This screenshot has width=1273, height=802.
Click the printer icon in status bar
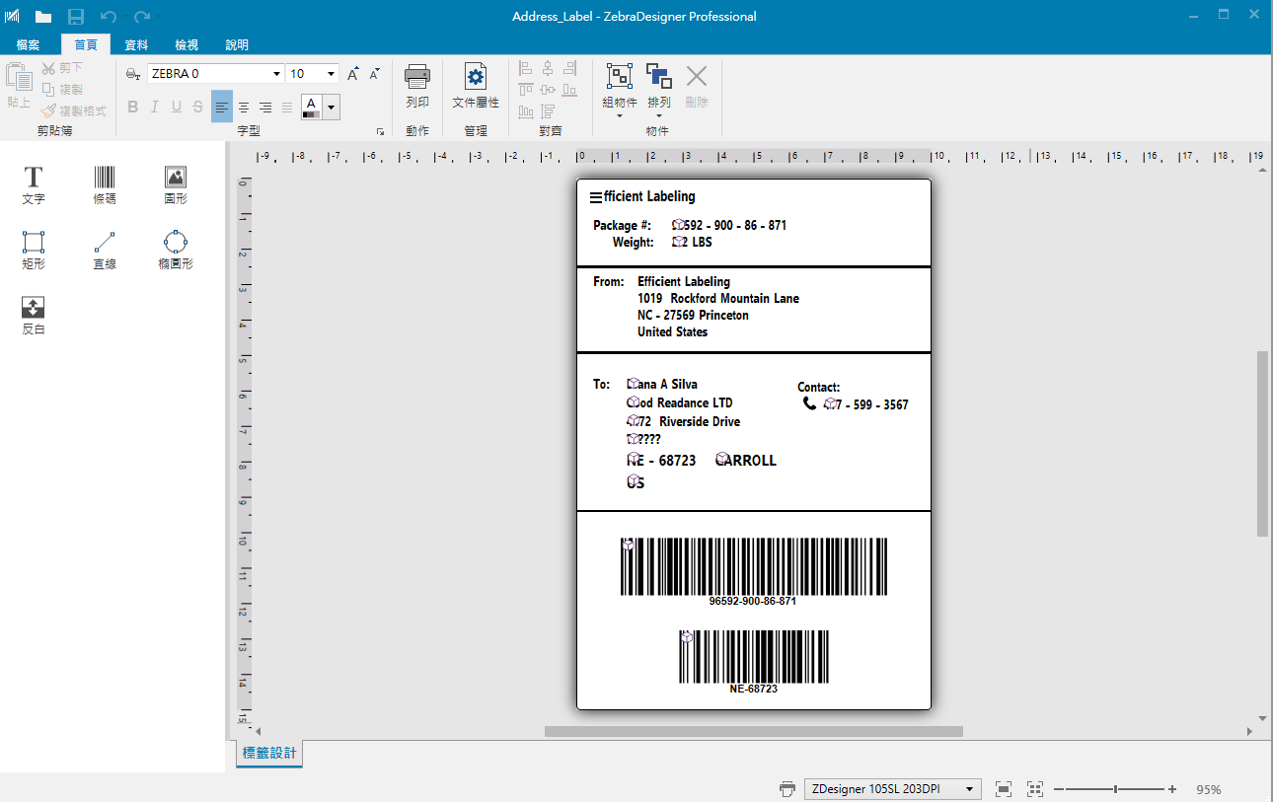(x=787, y=789)
